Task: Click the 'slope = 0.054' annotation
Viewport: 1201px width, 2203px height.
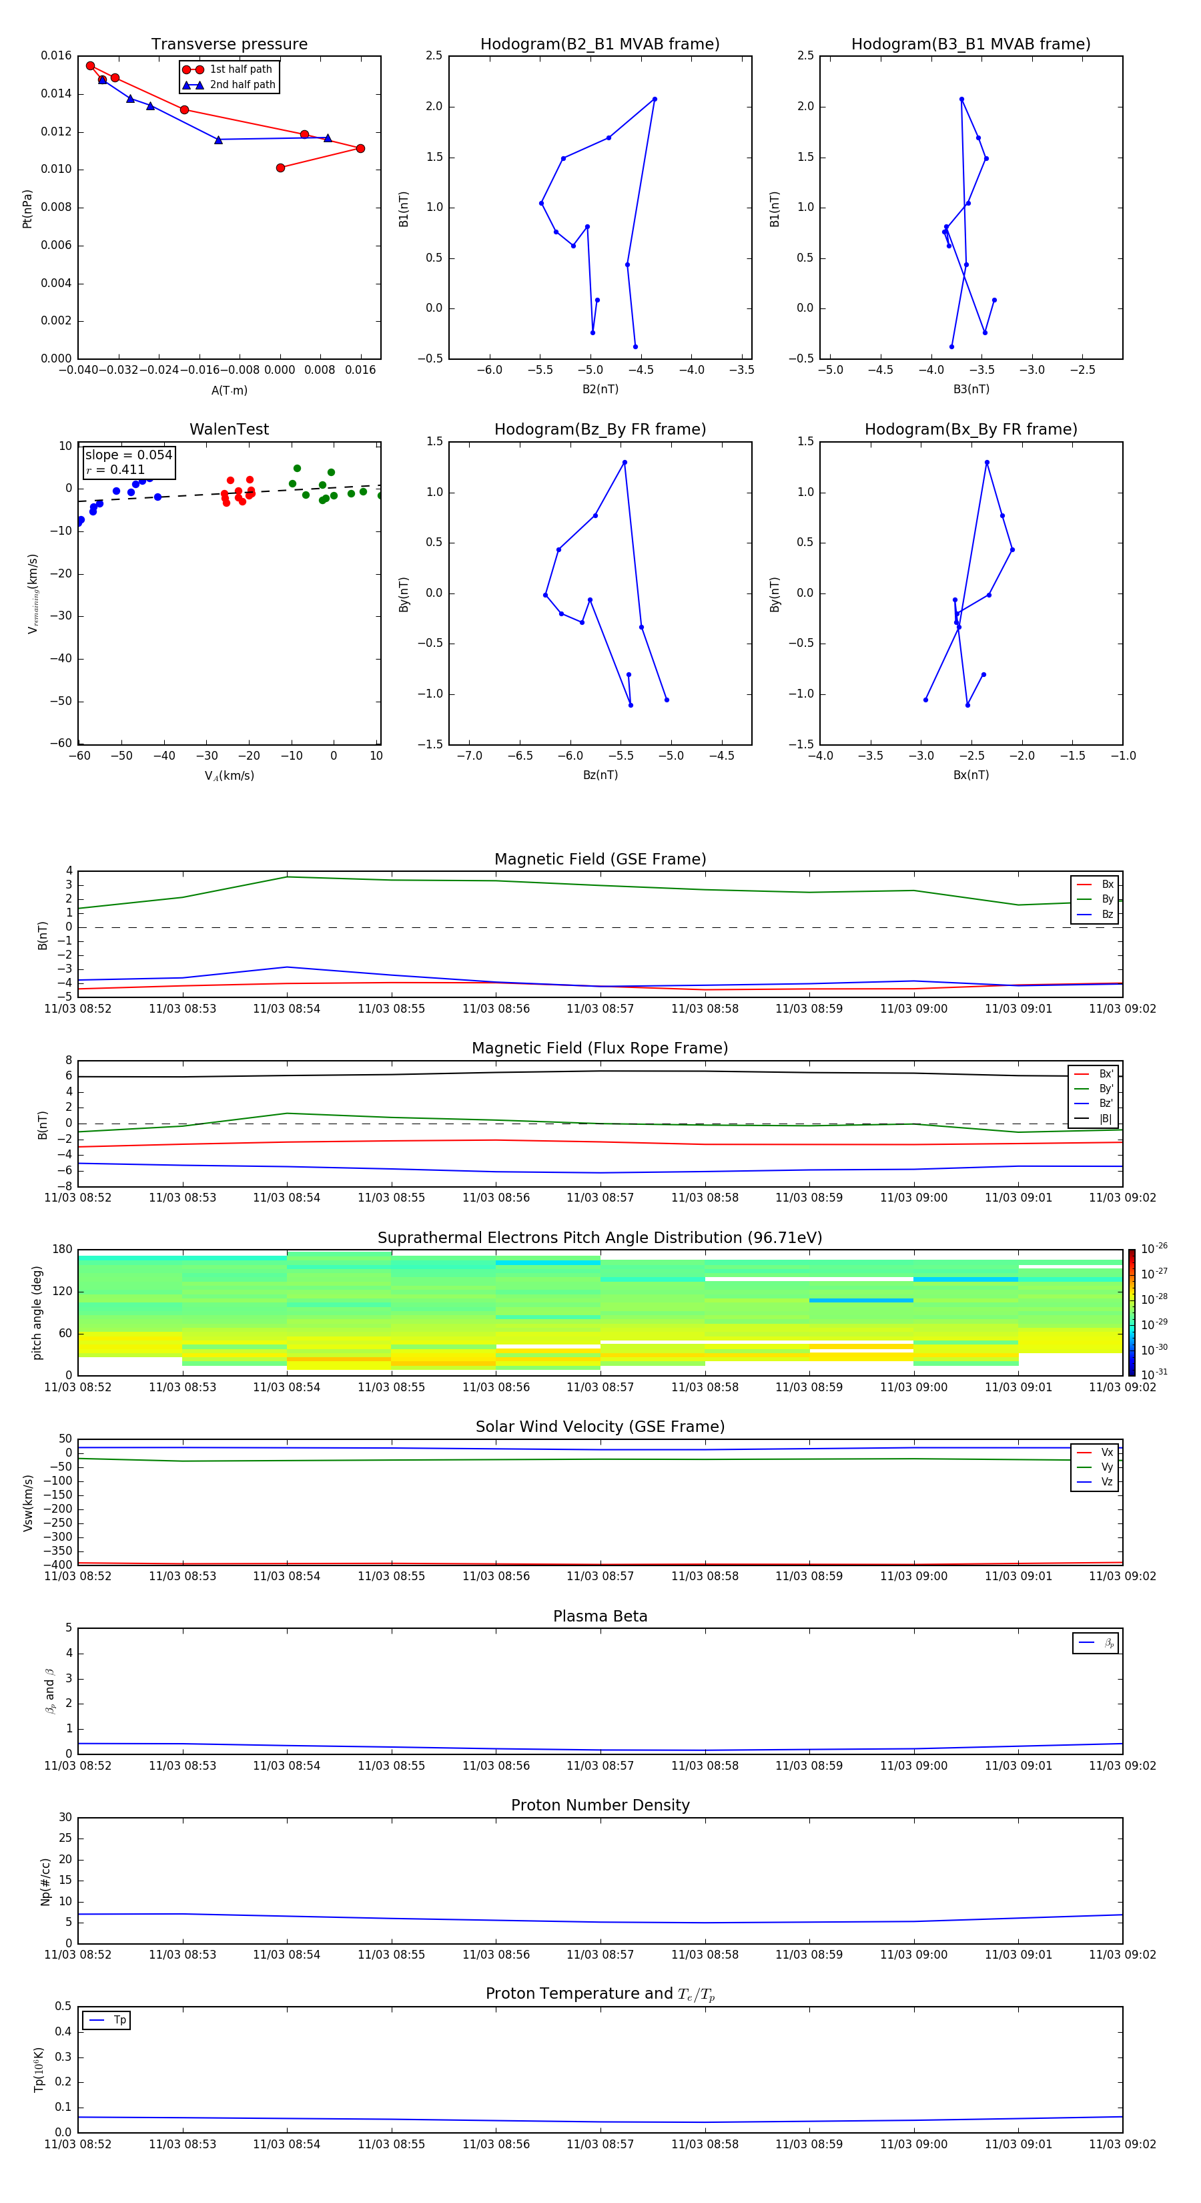Action: [x=128, y=455]
